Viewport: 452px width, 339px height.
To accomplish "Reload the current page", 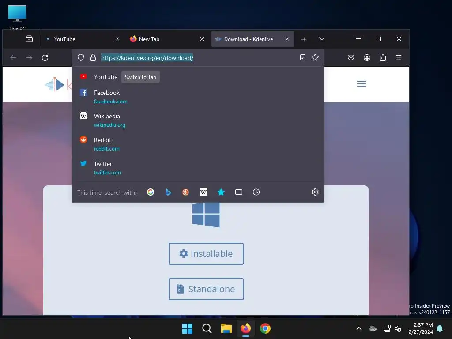I will pos(45,58).
